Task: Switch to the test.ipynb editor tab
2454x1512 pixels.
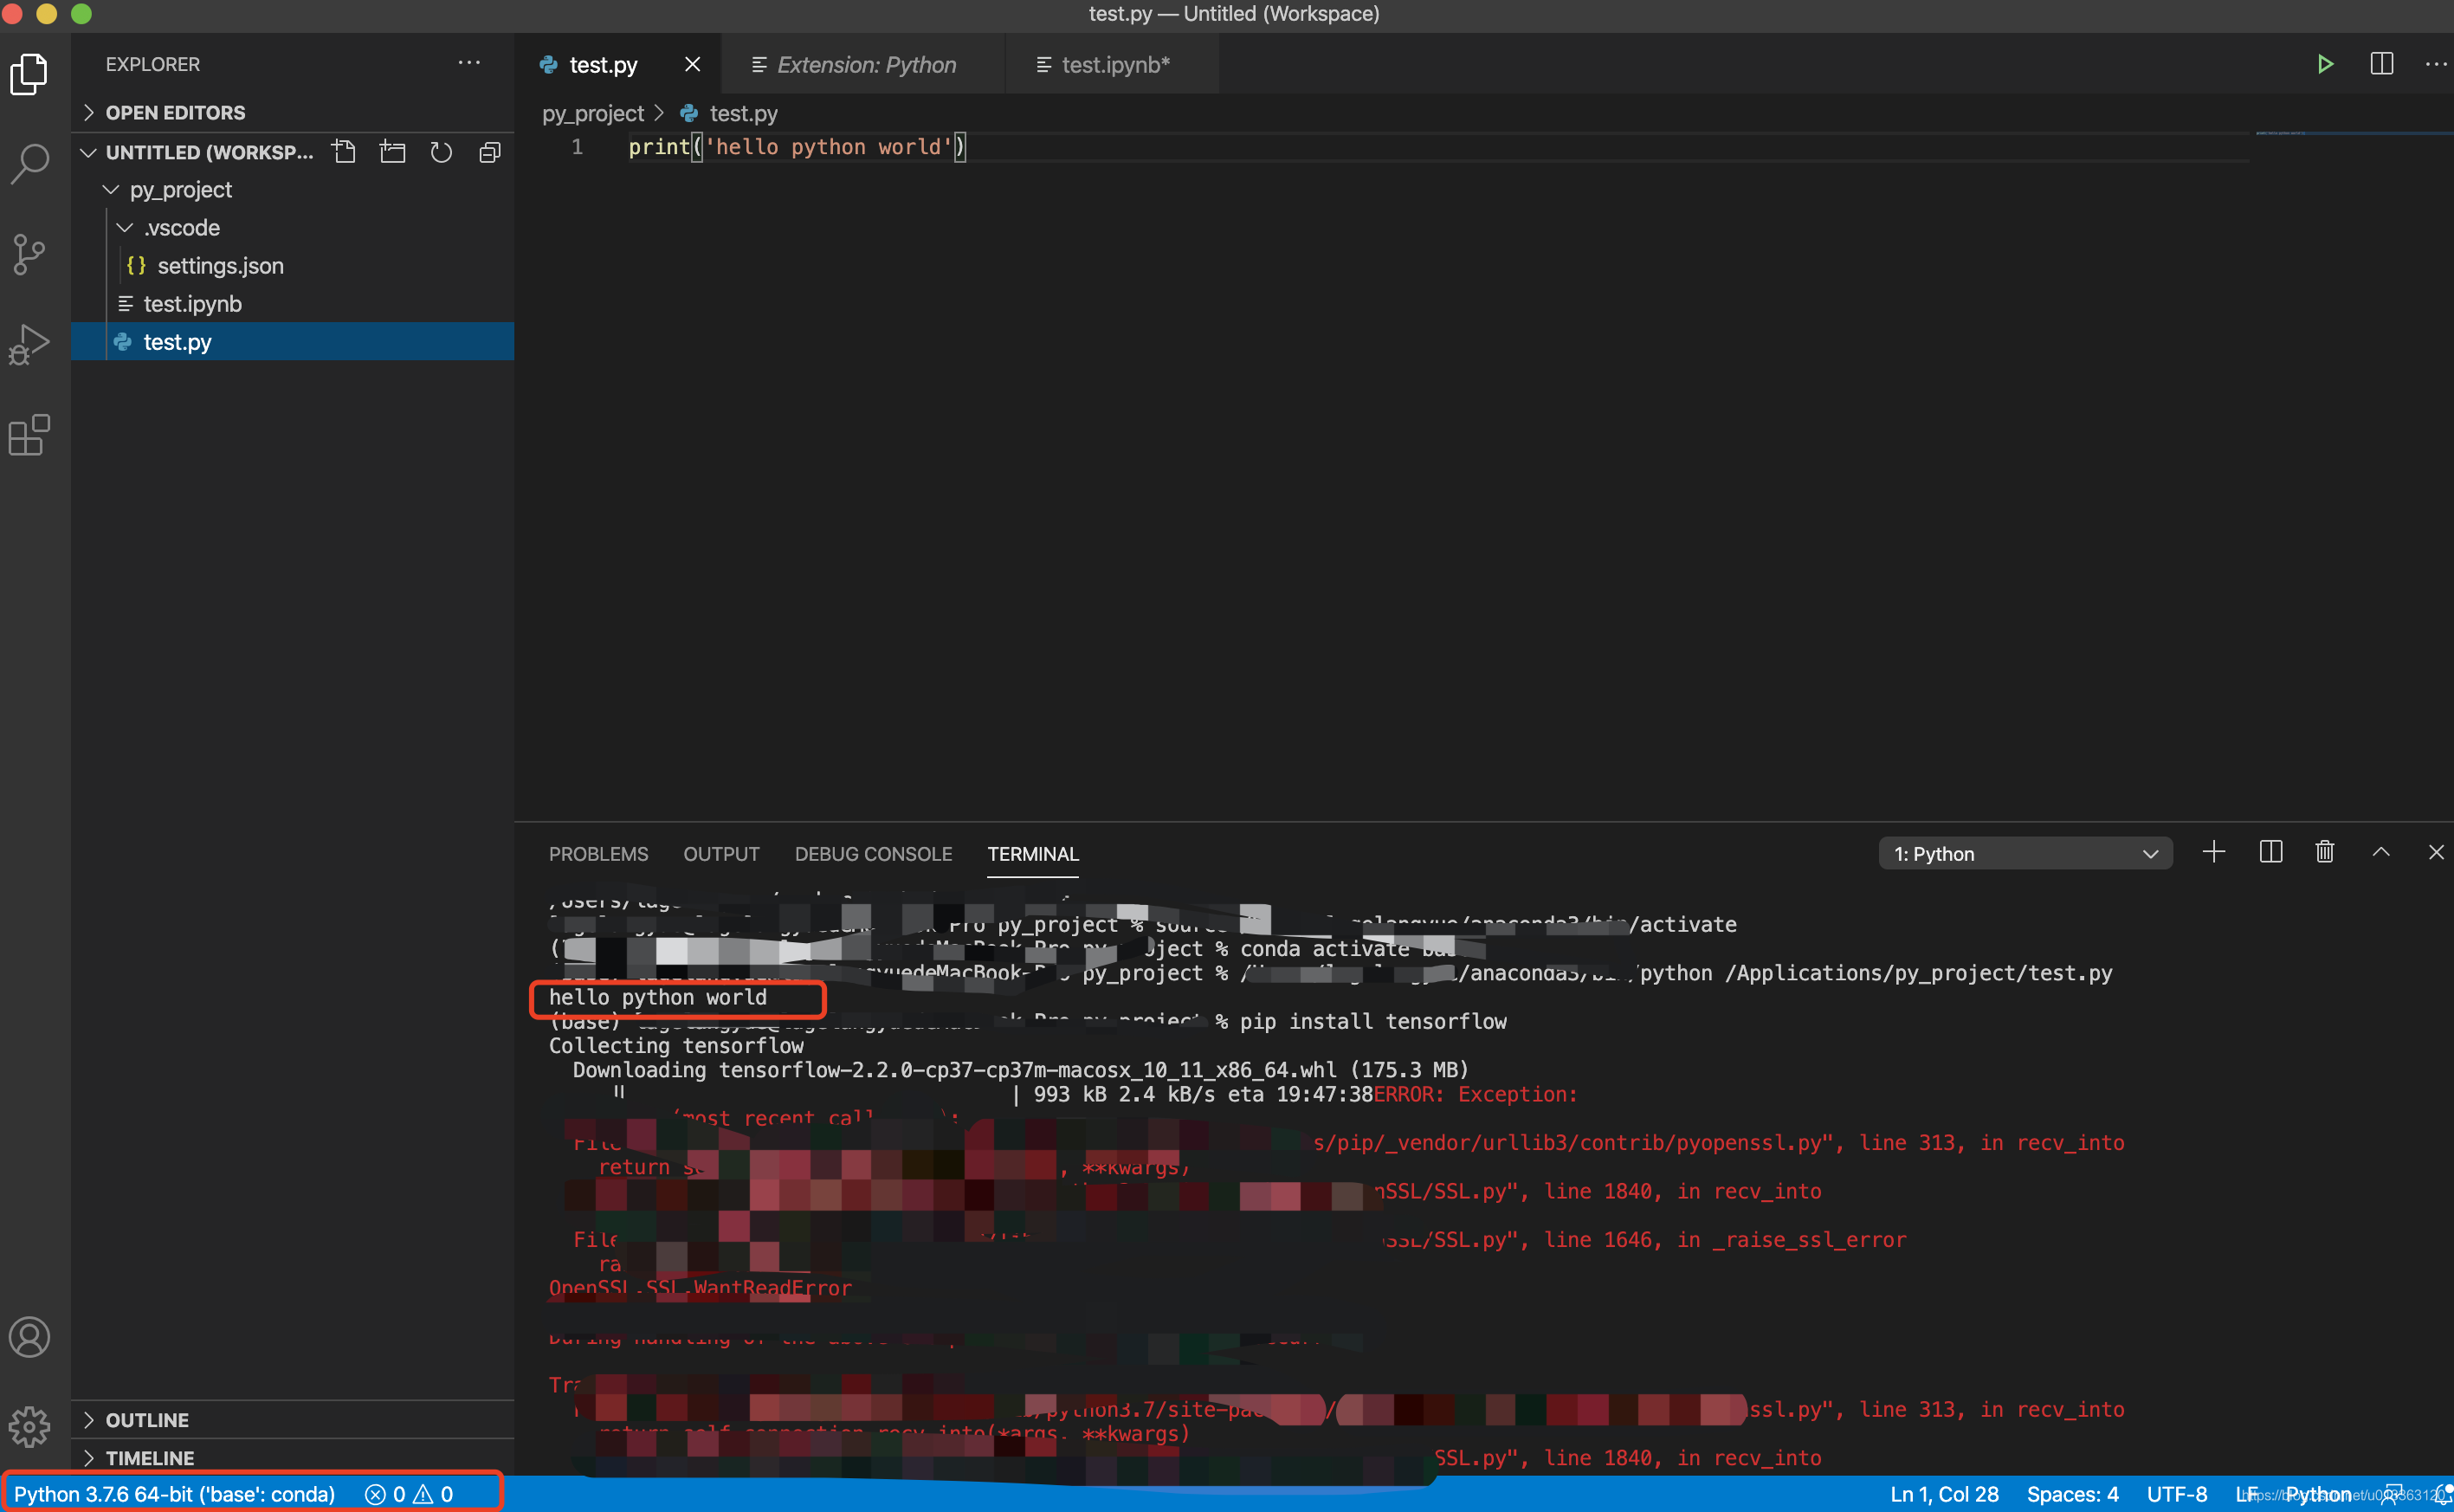Action: 1114,65
